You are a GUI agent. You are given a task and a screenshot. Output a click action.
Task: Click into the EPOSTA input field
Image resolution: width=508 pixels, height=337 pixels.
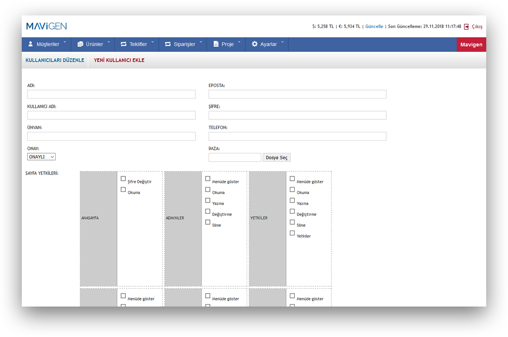tap(297, 94)
